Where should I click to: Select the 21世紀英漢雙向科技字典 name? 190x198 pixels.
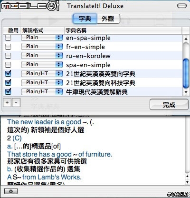coord(101,83)
